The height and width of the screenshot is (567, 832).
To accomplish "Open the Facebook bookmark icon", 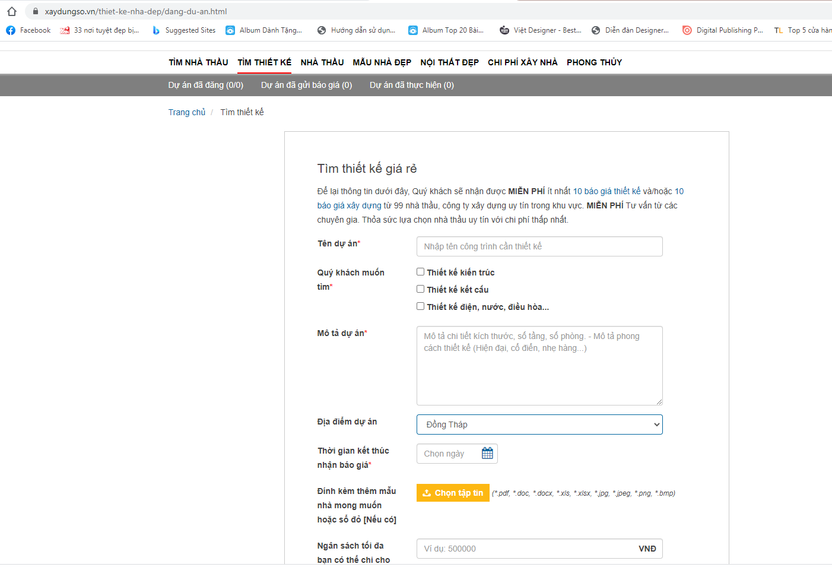I will (x=11, y=30).
